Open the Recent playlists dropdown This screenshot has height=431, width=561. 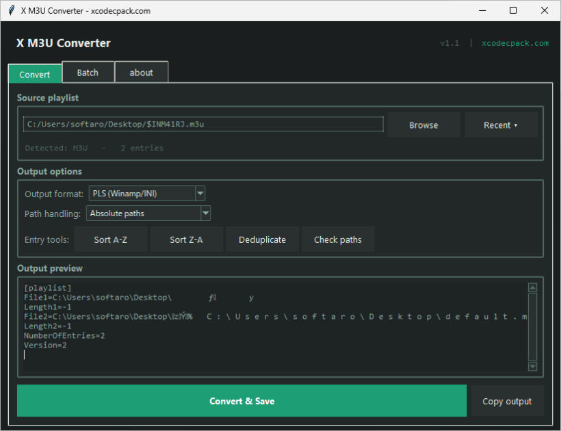pos(501,125)
